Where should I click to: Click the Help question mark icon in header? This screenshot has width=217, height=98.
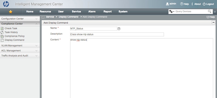(x=181, y=4)
